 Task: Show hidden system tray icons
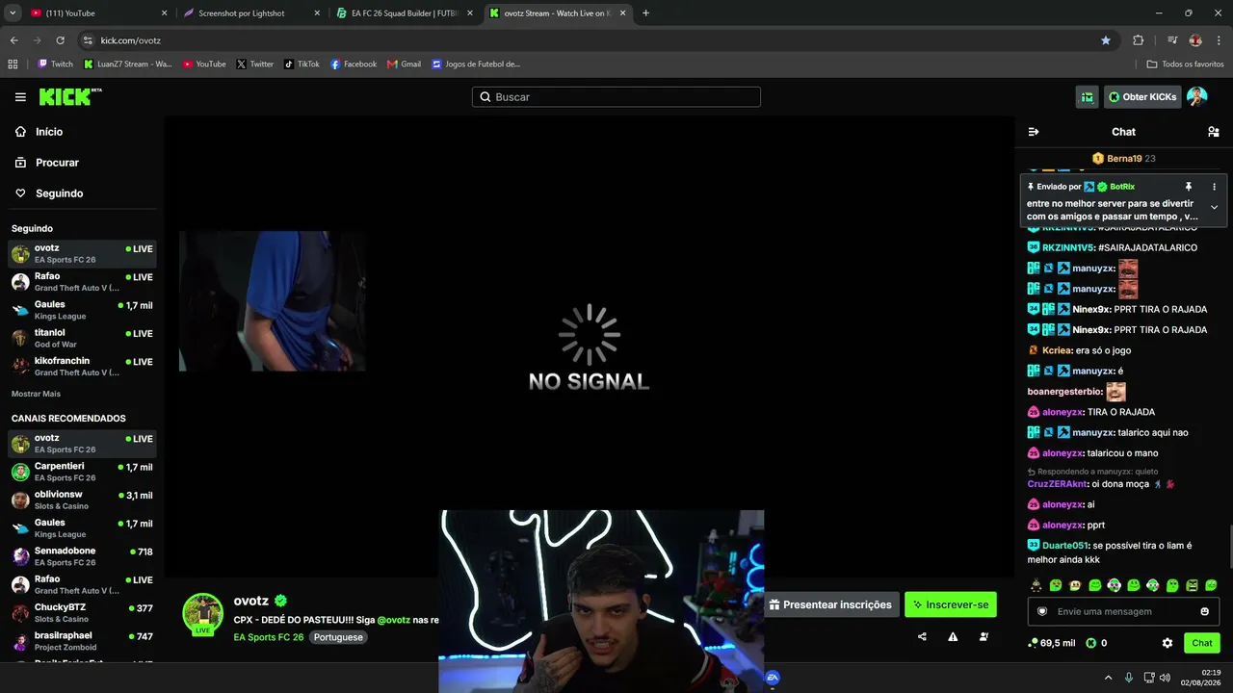click(1108, 678)
